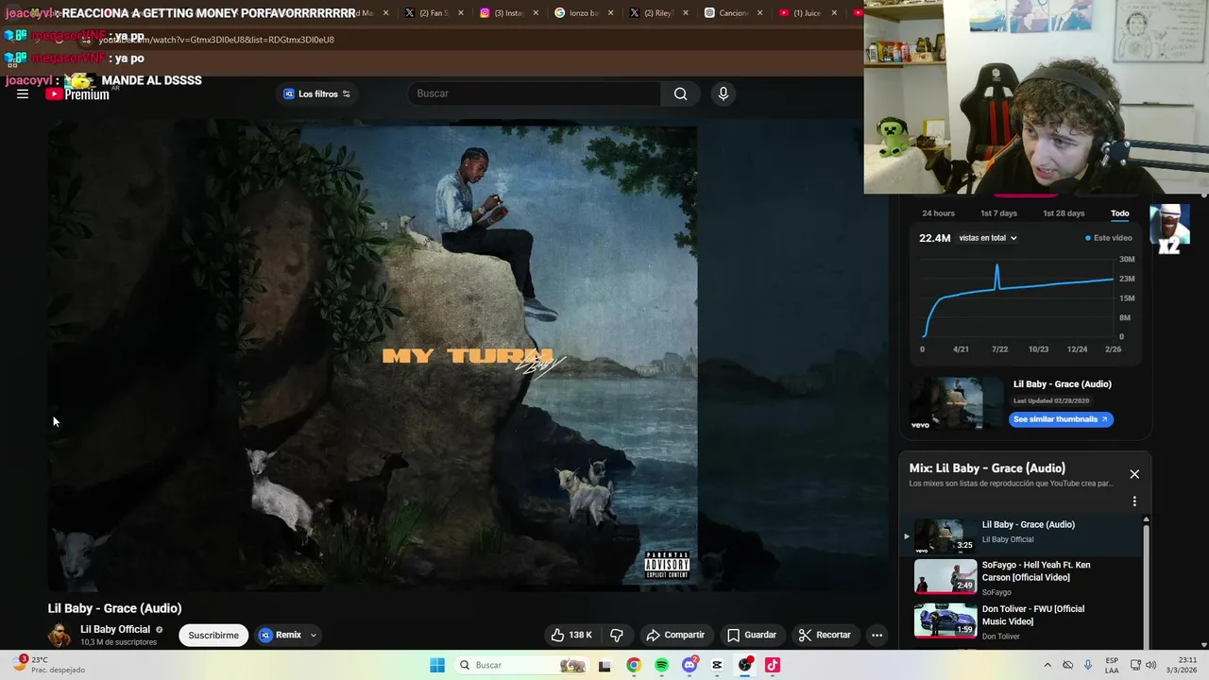Open Discord from the taskbar

click(x=690, y=665)
